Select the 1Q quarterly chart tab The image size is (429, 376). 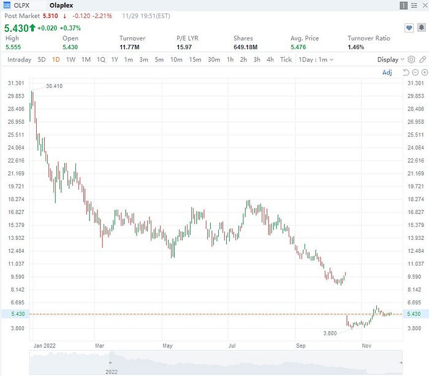[x=101, y=59]
